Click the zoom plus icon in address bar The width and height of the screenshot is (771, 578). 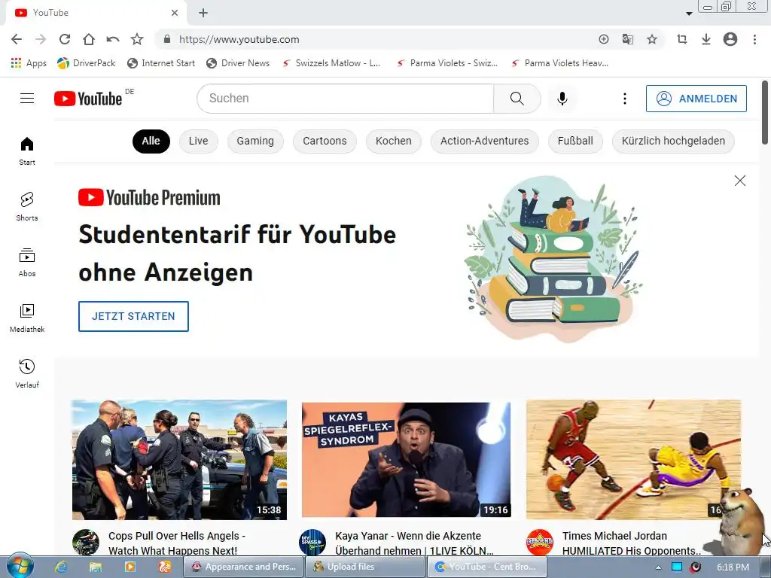[603, 39]
